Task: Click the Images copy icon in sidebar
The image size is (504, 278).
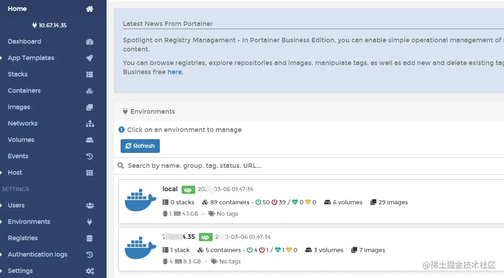Action: point(90,107)
